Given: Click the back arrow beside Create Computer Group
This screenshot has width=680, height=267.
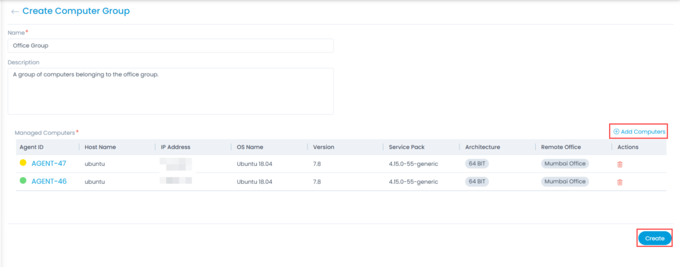Looking at the screenshot, I should click(x=15, y=11).
